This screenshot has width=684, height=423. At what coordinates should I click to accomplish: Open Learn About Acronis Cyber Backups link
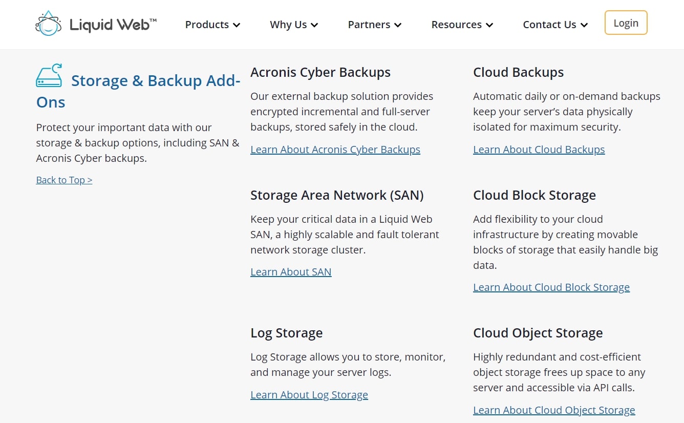335,150
